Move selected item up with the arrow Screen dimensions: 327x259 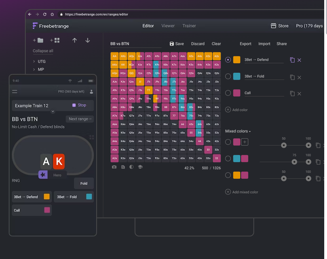[x=74, y=40]
